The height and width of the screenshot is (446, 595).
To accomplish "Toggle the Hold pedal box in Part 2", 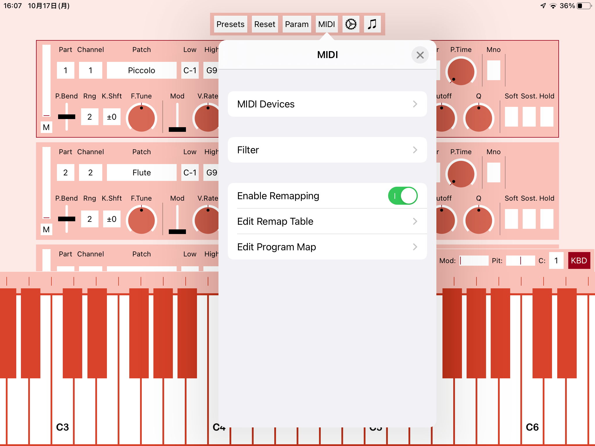I will (547, 219).
